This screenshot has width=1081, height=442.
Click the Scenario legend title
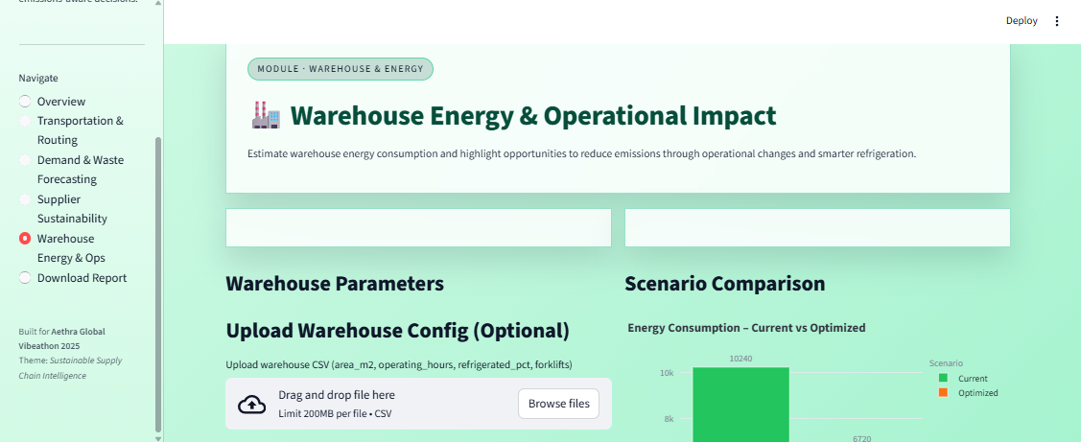(x=946, y=362)
